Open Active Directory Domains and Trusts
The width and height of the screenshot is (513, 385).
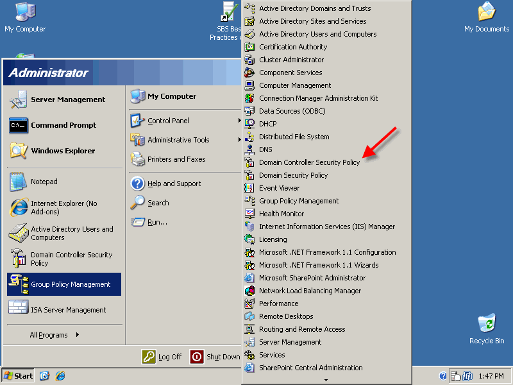(x=326, y=8)
